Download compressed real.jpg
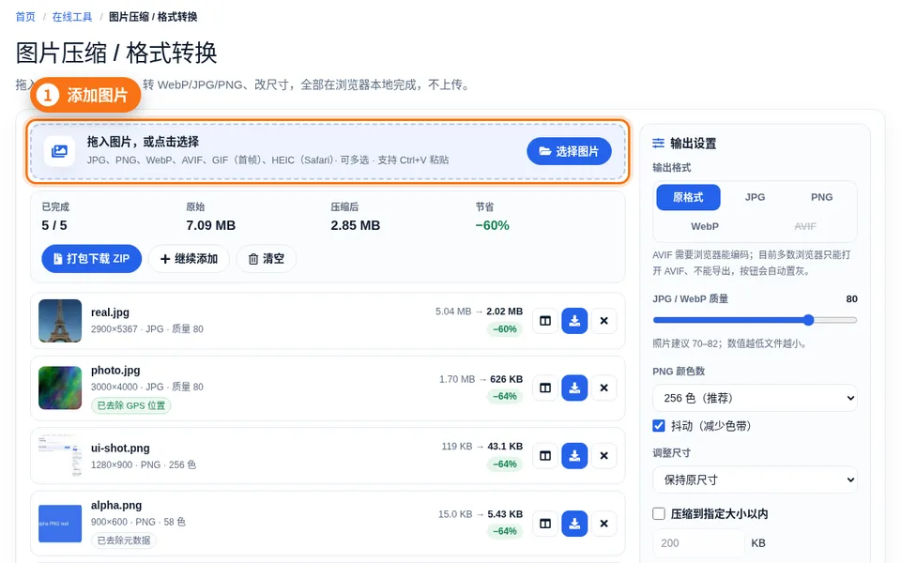The height and width of the screenshot is (563, 901). point(574,321)
